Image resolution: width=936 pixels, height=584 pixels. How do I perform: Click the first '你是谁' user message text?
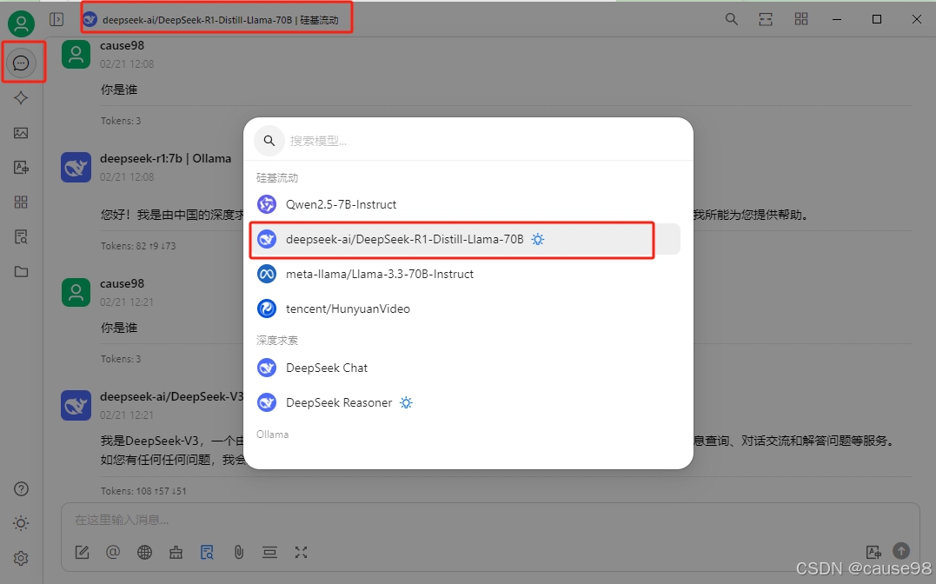119,90
